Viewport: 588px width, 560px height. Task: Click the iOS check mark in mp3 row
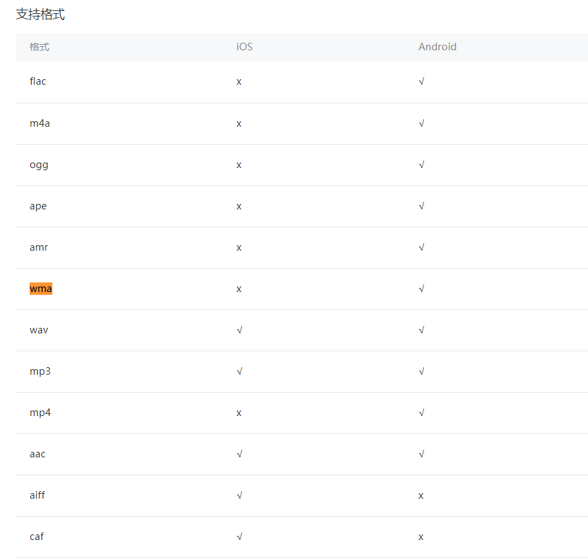(x=240, y=371)
